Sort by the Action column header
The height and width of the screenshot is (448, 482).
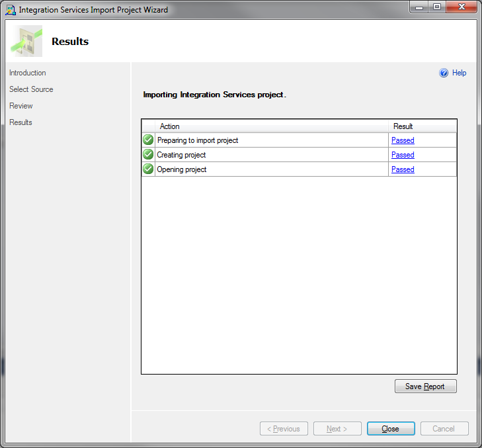272,126
